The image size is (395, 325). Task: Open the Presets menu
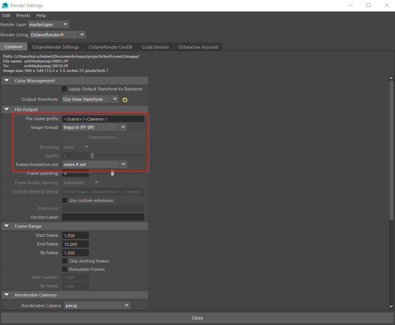pyautogui.click(x=23, y=15)
